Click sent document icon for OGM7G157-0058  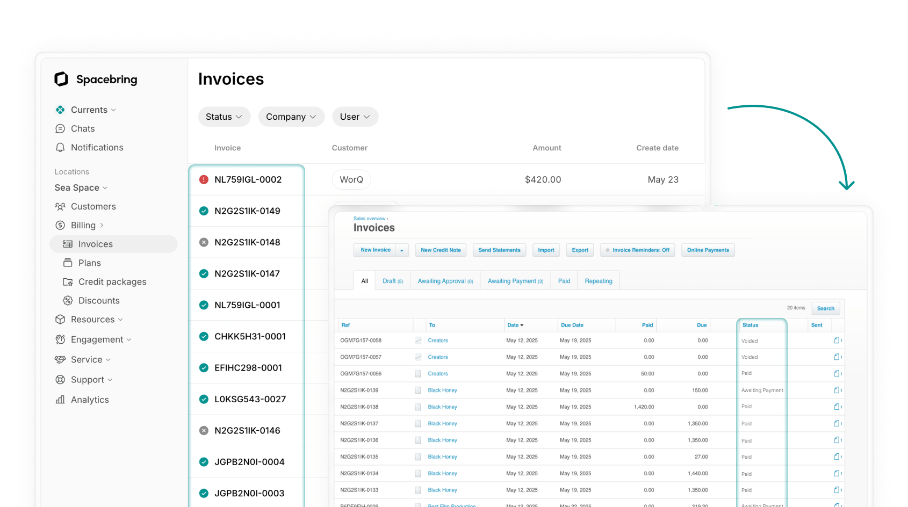837,340
